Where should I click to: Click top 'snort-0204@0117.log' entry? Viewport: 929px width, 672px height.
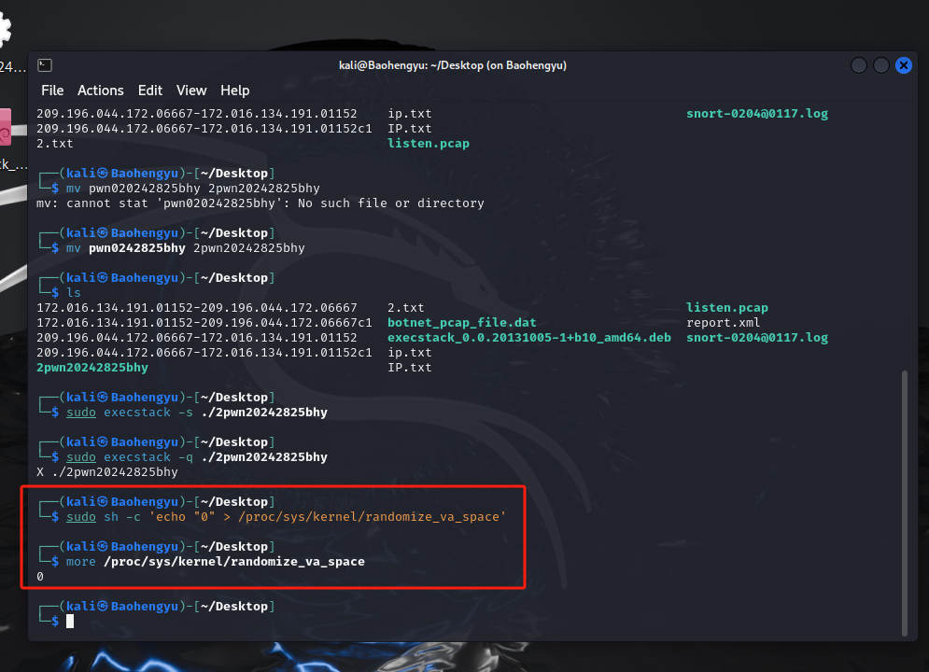(x=757, y=114)
